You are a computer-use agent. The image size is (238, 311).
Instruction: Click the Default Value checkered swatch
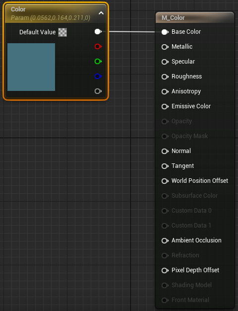pos(62,32)
